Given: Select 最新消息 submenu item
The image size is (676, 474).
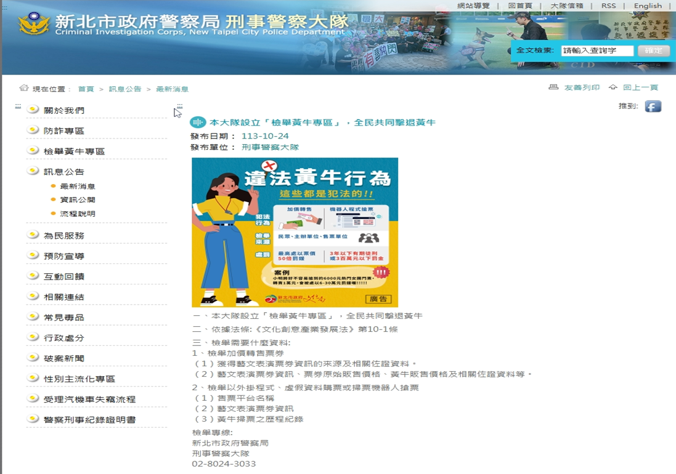Looking at the screenshot, I should point(78,187).
